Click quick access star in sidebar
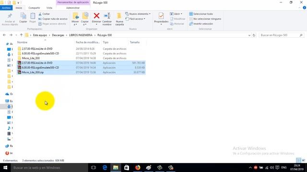This screenshot has height=172, width=307. [x=8, y=44]
